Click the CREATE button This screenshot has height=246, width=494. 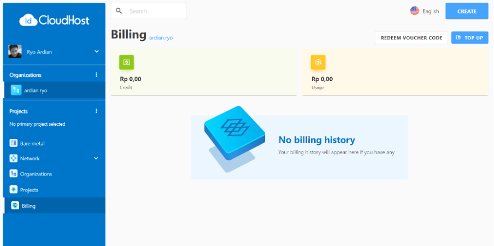467,11
